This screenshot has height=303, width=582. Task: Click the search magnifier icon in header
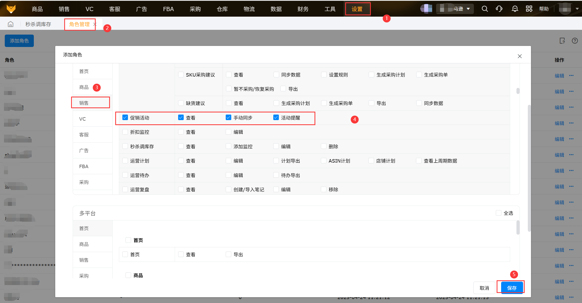484,9
